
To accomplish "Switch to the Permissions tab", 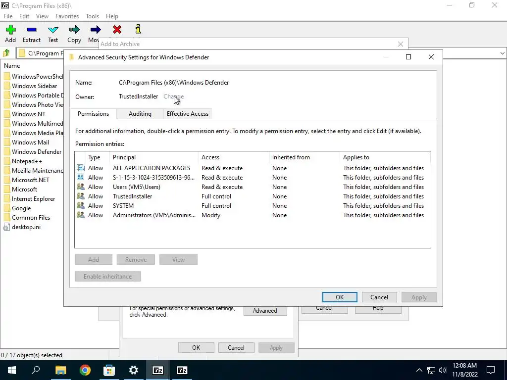I will (93, 113).
